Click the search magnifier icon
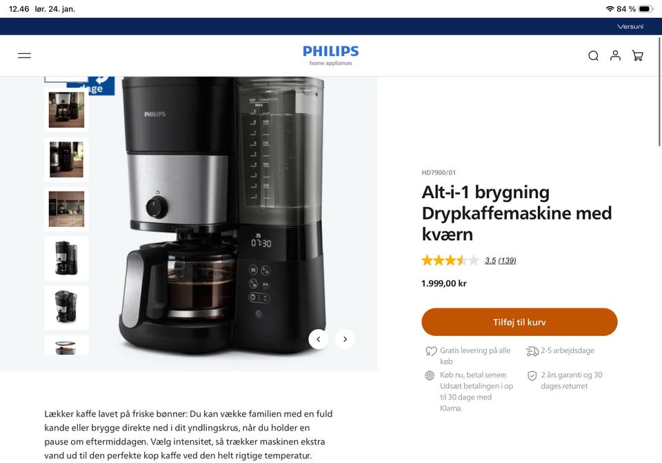This screenshot has height=463, width=662. 593,56
